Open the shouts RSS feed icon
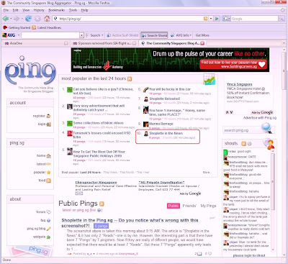The width and height of the screenshot is (288, 264). coord(243,144)
